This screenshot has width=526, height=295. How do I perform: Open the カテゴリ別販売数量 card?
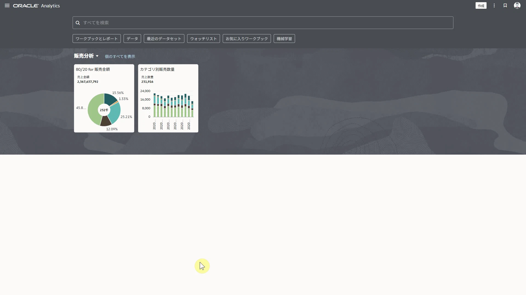168,98
